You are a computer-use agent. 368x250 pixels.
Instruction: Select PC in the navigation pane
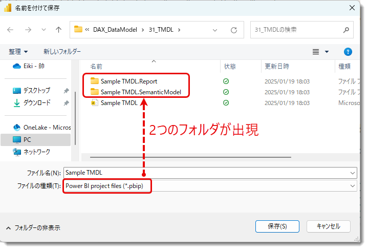coord(36,140)
